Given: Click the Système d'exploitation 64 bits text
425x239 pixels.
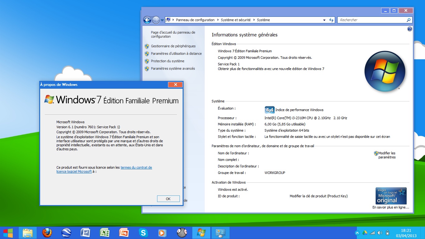Looking at the screenshot, I should [287, 130].
